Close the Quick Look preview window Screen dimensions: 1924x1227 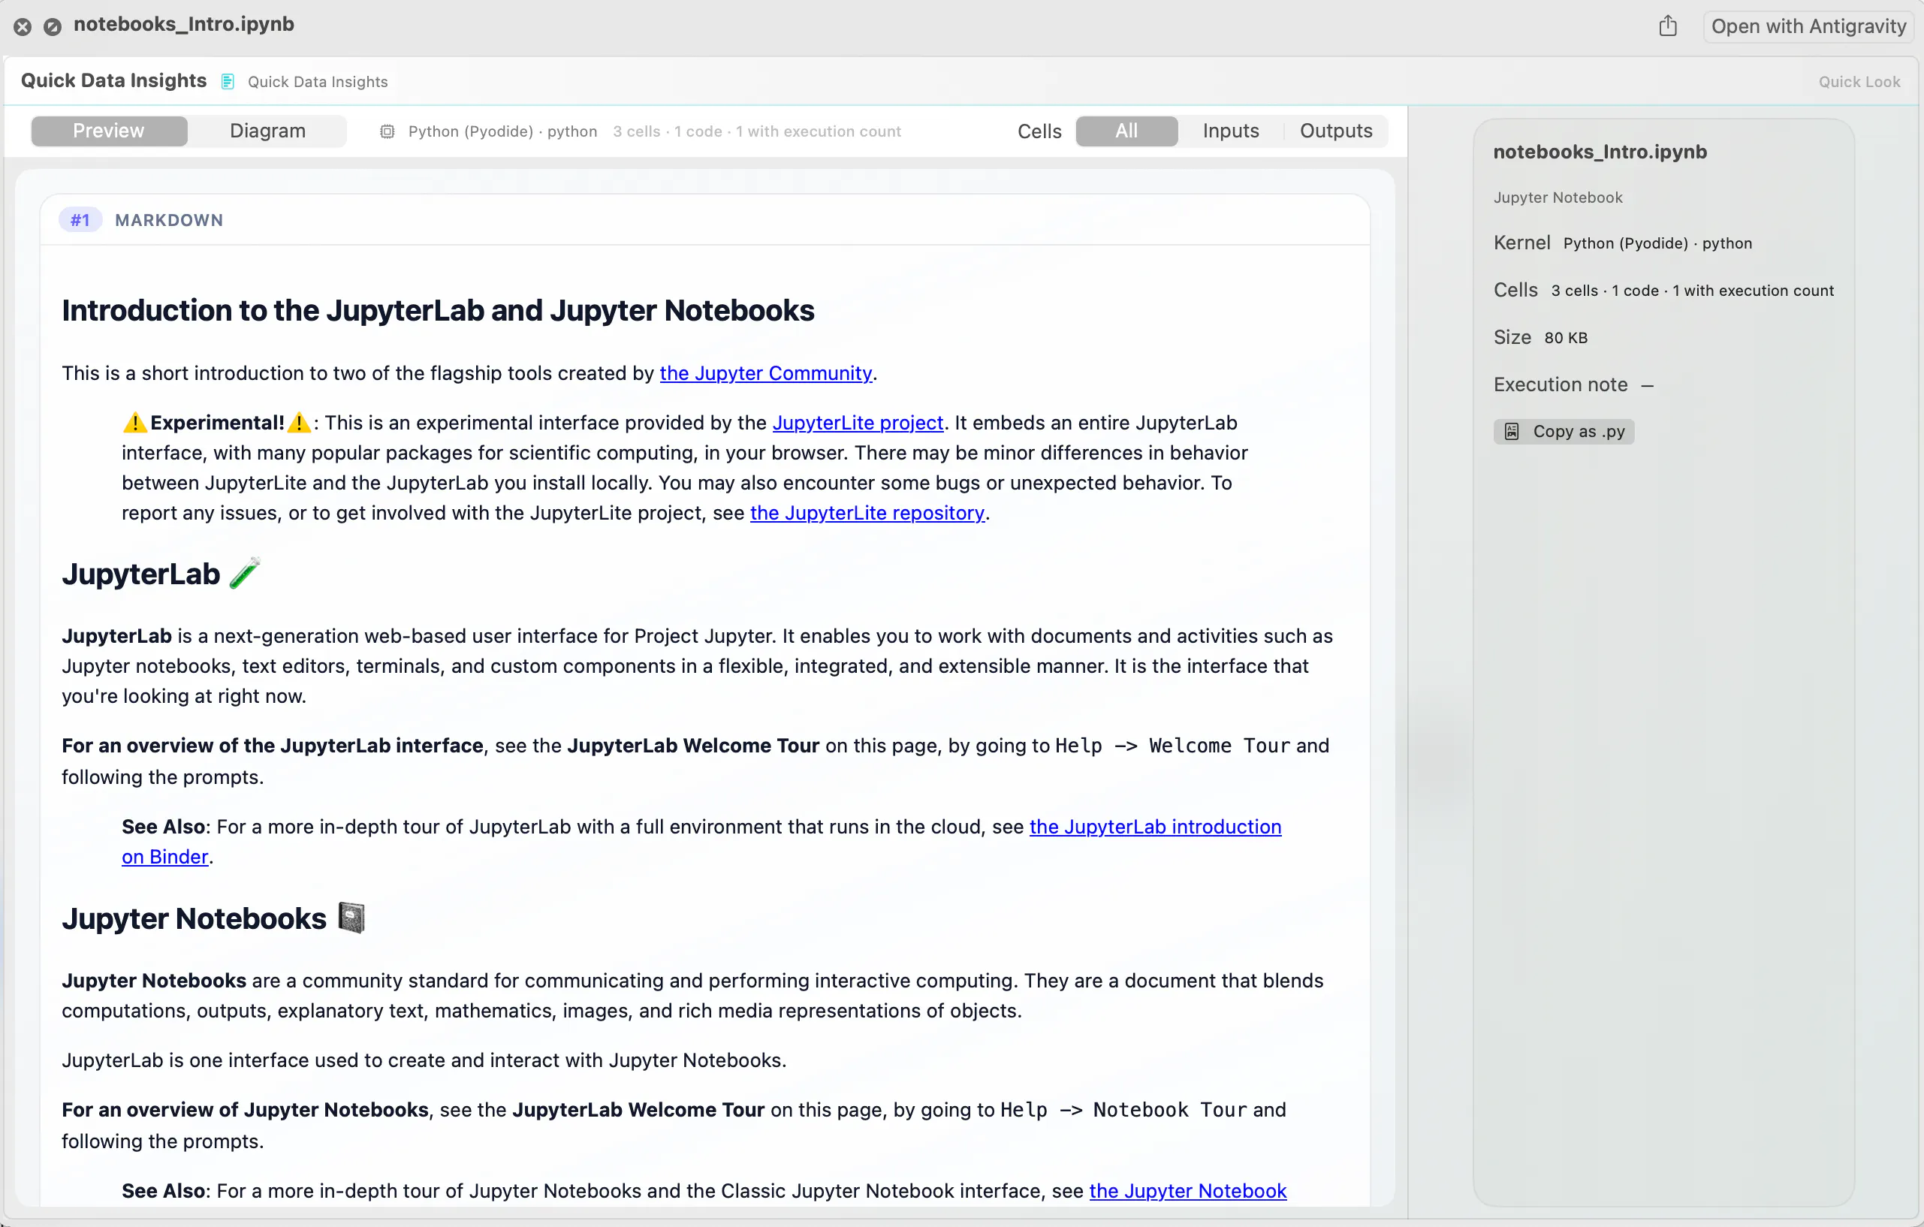click(x=23, y=26)
